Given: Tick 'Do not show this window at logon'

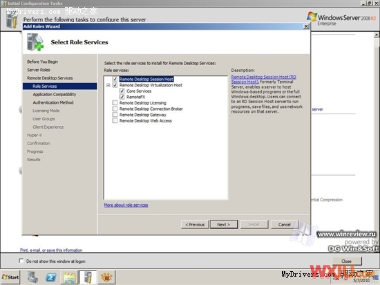Looking at the screenshot, I should coord(21,261).
